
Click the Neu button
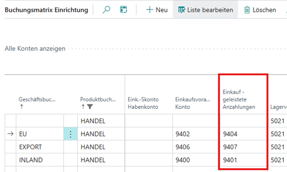pos(157,10)
